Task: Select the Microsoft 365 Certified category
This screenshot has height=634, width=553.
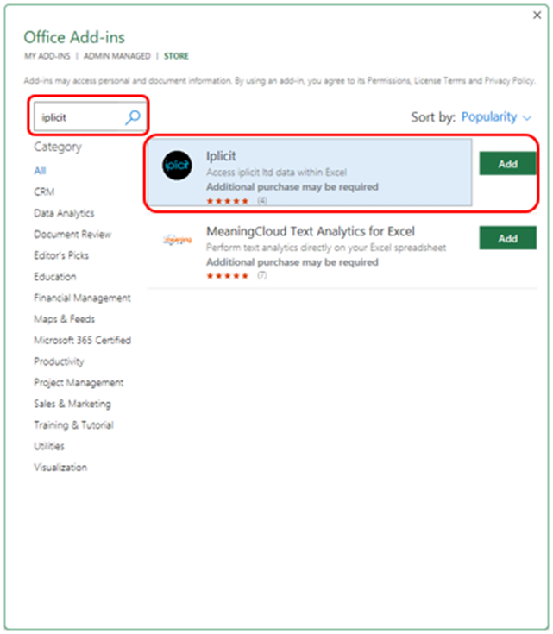Action: point(83,340)
